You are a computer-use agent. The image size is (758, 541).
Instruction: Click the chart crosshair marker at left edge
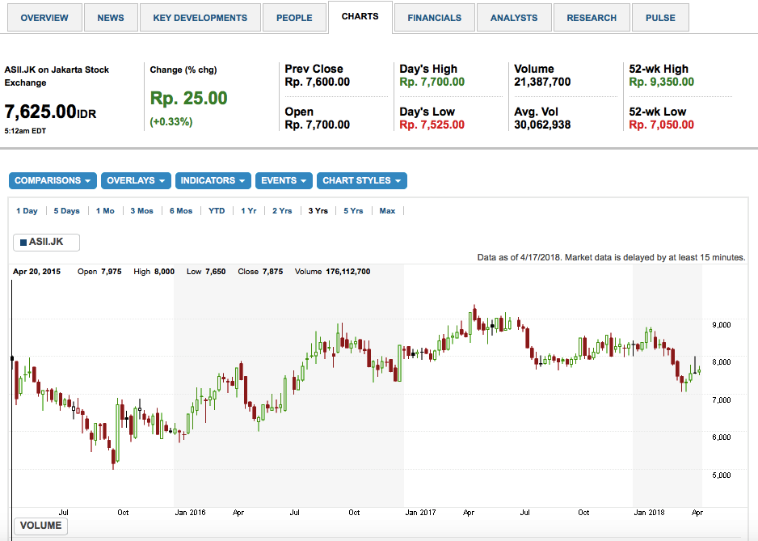(12, 357)
